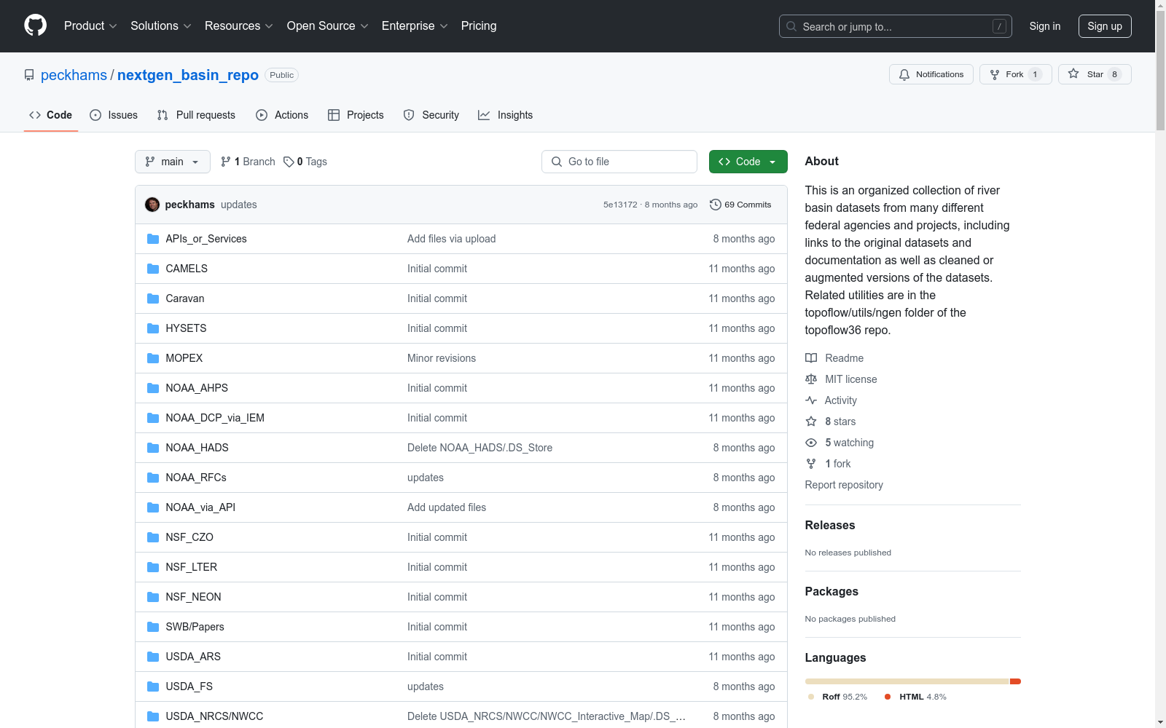
Task: Open the nextgen_basin_repo repository link
Action: pyautogui.click(x=188, y=75)
